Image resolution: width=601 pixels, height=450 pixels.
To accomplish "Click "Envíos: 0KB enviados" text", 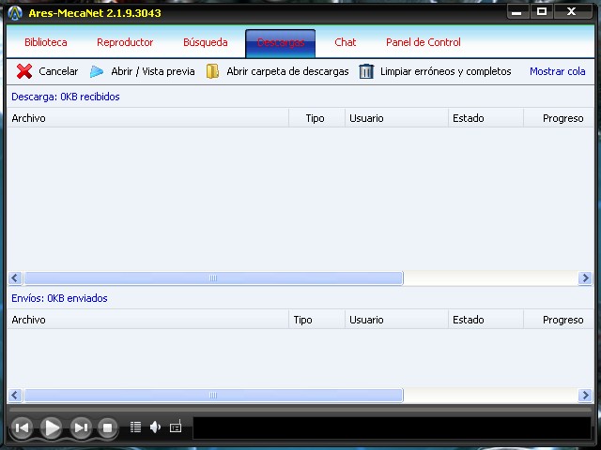I will [59, 298].
